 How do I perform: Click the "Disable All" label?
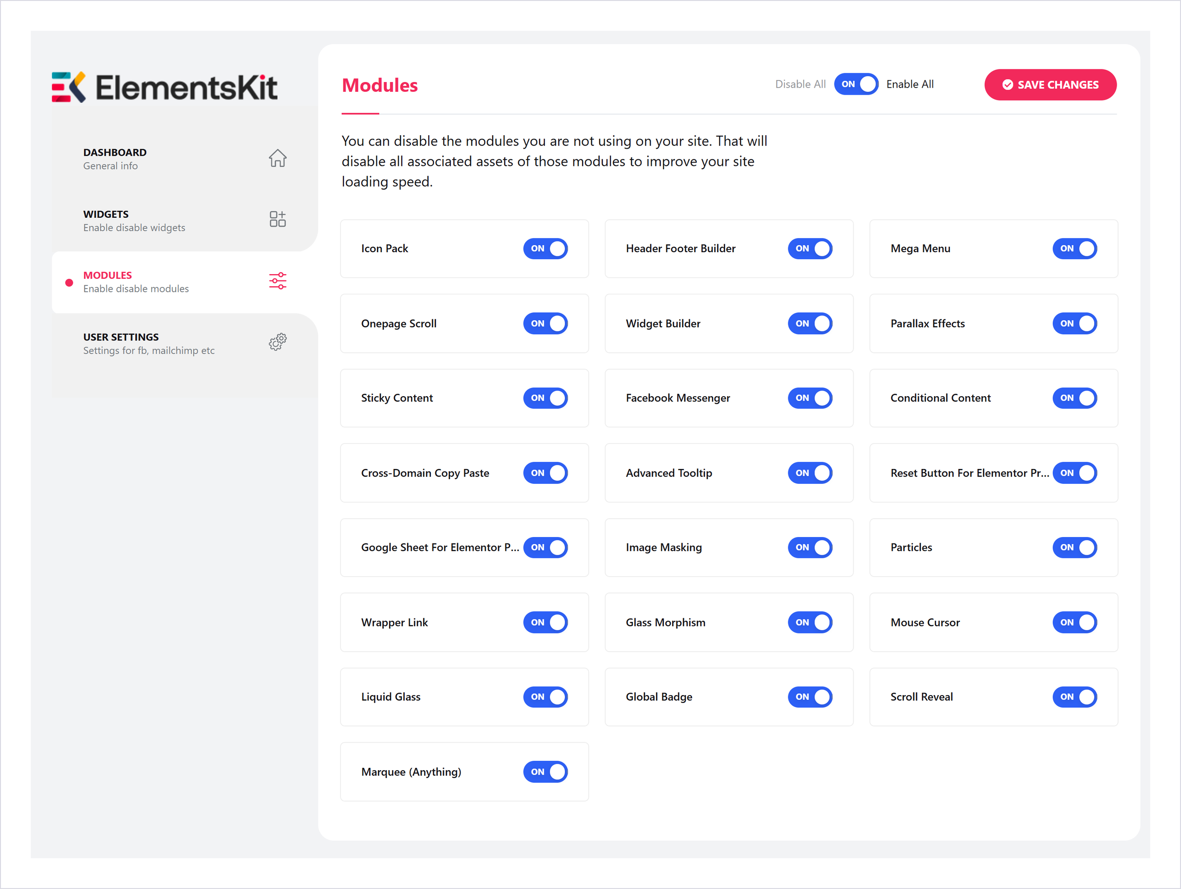800,84
